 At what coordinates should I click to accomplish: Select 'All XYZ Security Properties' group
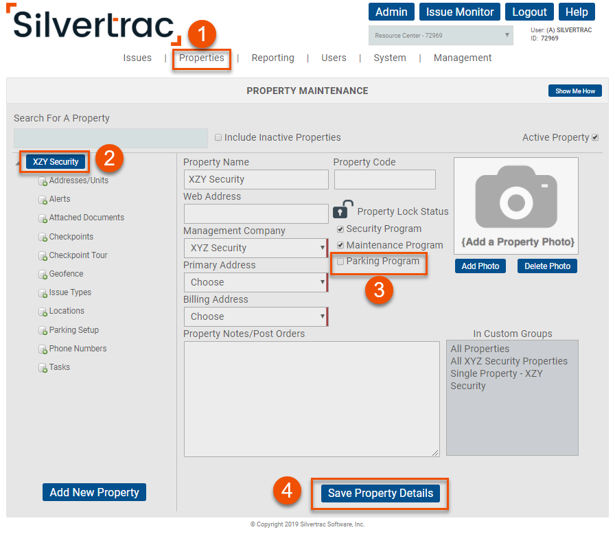pyautogui.click(x=509, y=361)
